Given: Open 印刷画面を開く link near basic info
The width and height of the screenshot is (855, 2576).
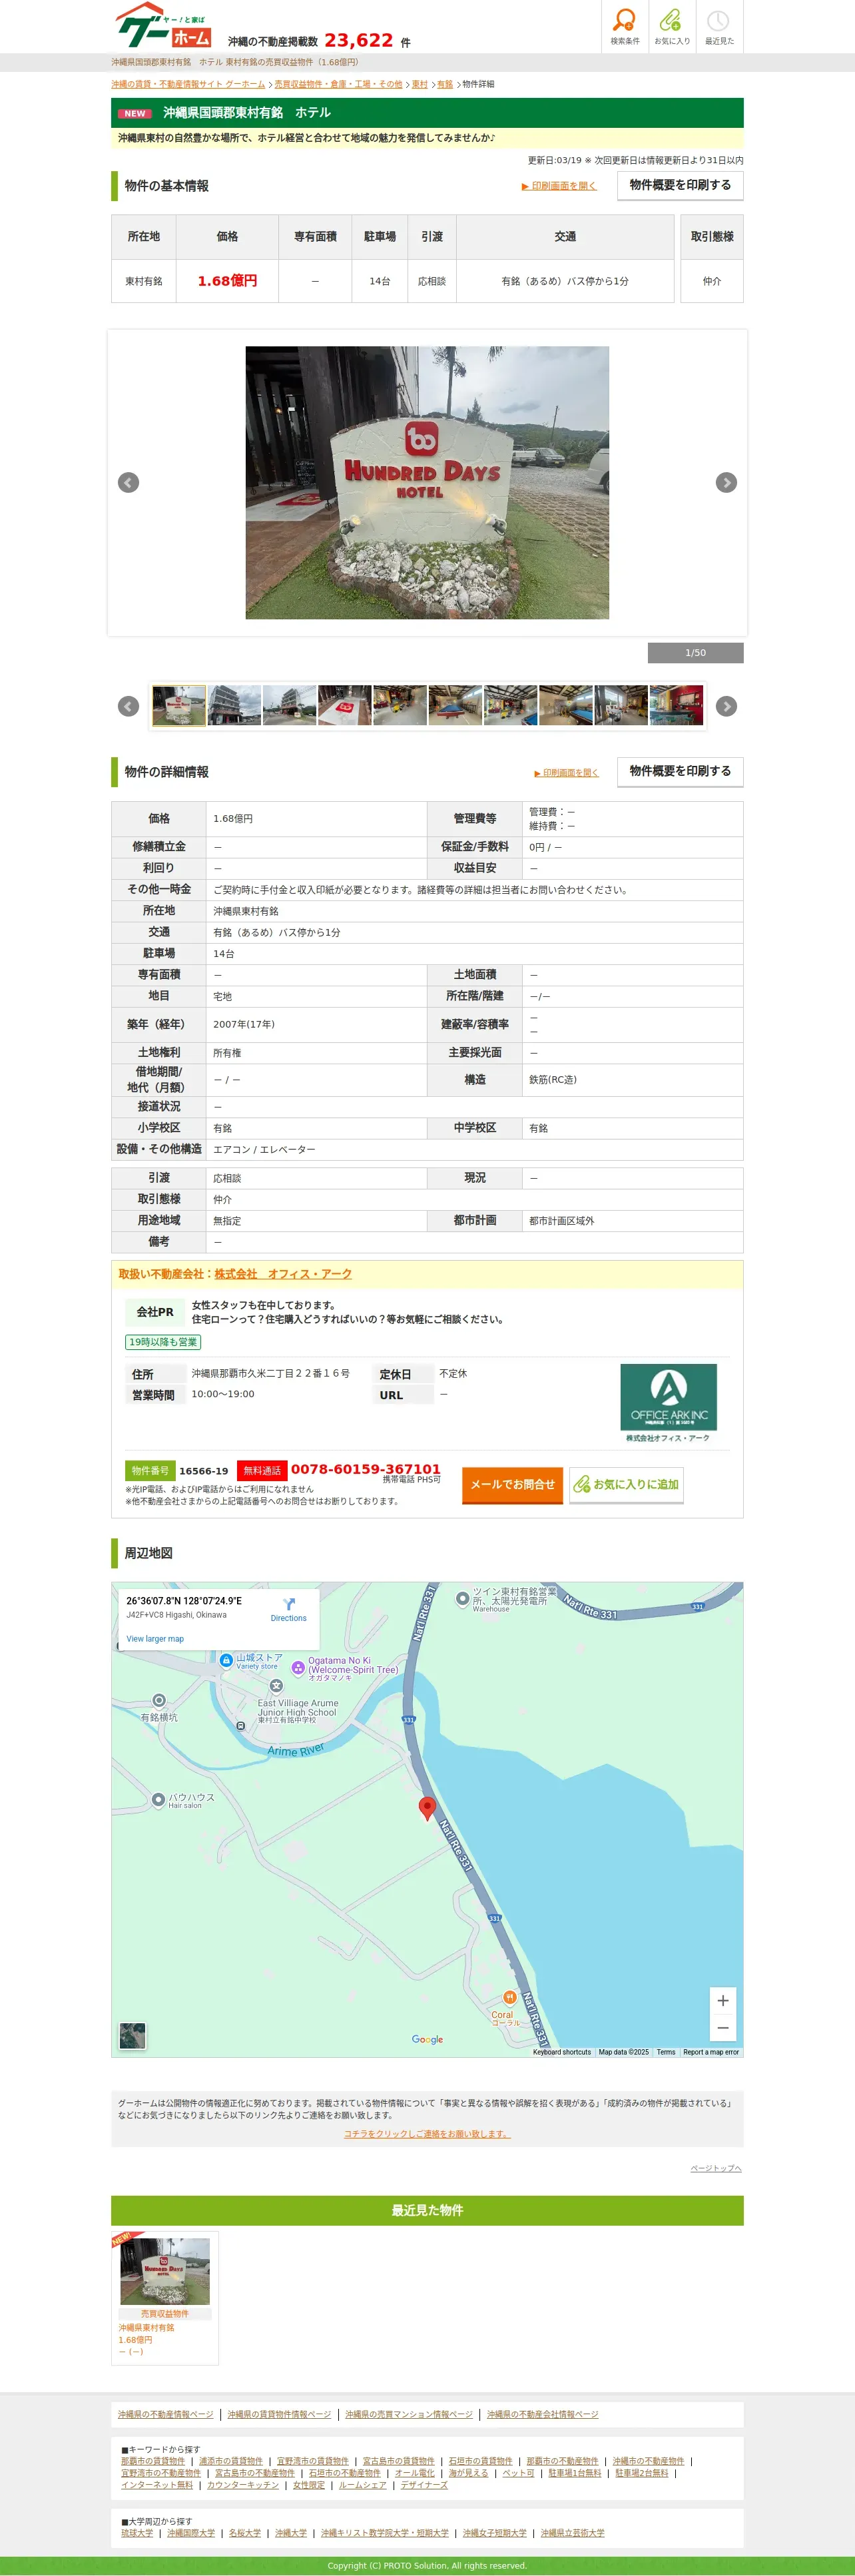Looking at the screenshot, I should click(x=559, y=186).
